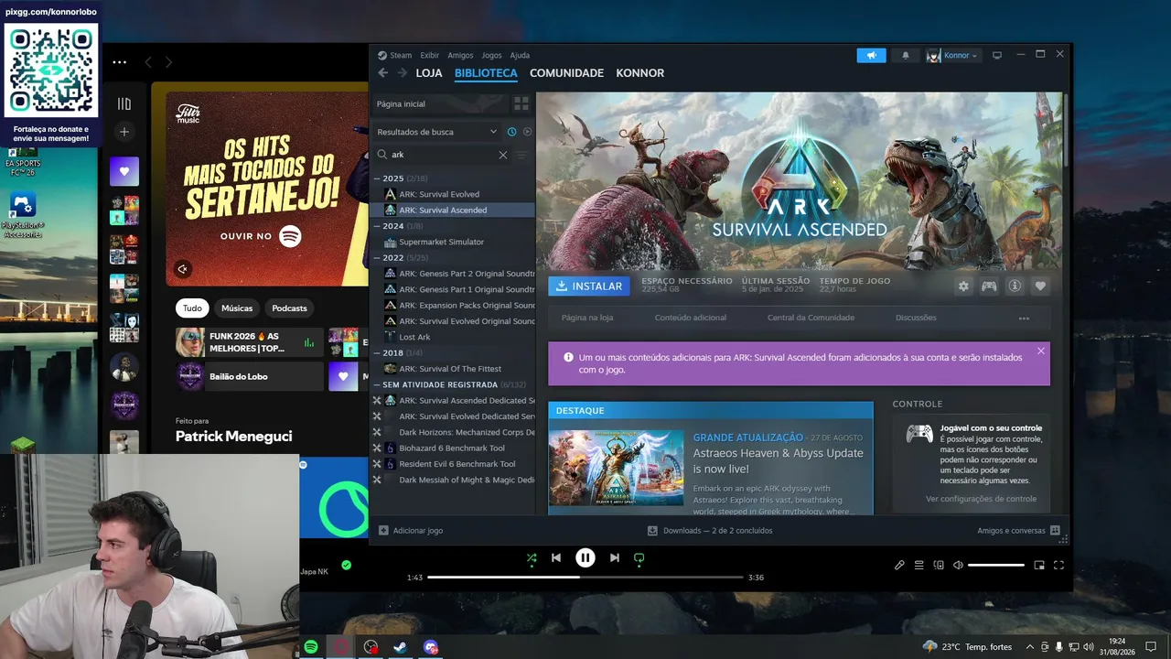The height and width of the screenshot is (659, 1171).
Task: Open Spotify three-dot menu
Action: pyautogui.click(x=120, y=62)
